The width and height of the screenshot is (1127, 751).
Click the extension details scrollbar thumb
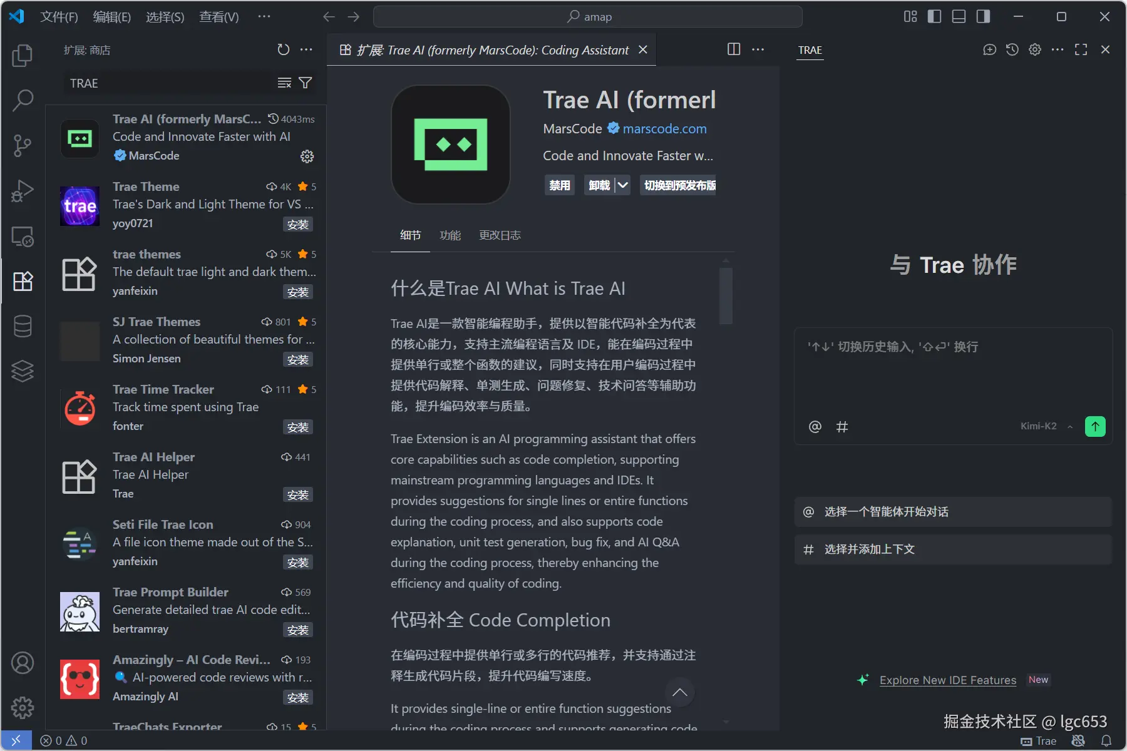pyautogui.click(x=726, y=296)
